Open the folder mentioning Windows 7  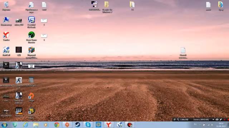(x=107, y=7)
